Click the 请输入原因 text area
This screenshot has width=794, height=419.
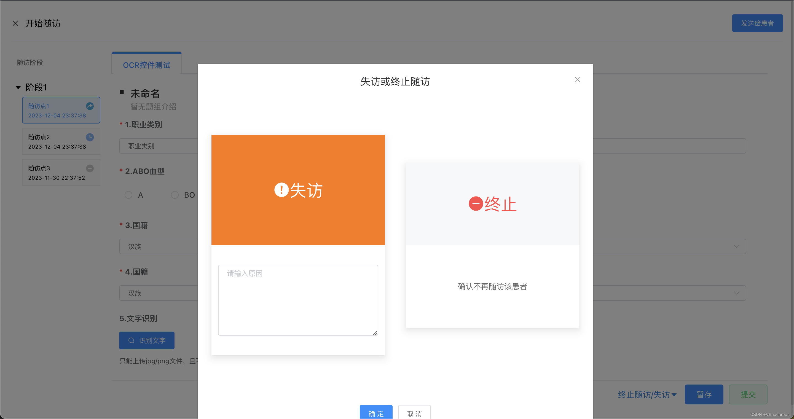(298, 300)
